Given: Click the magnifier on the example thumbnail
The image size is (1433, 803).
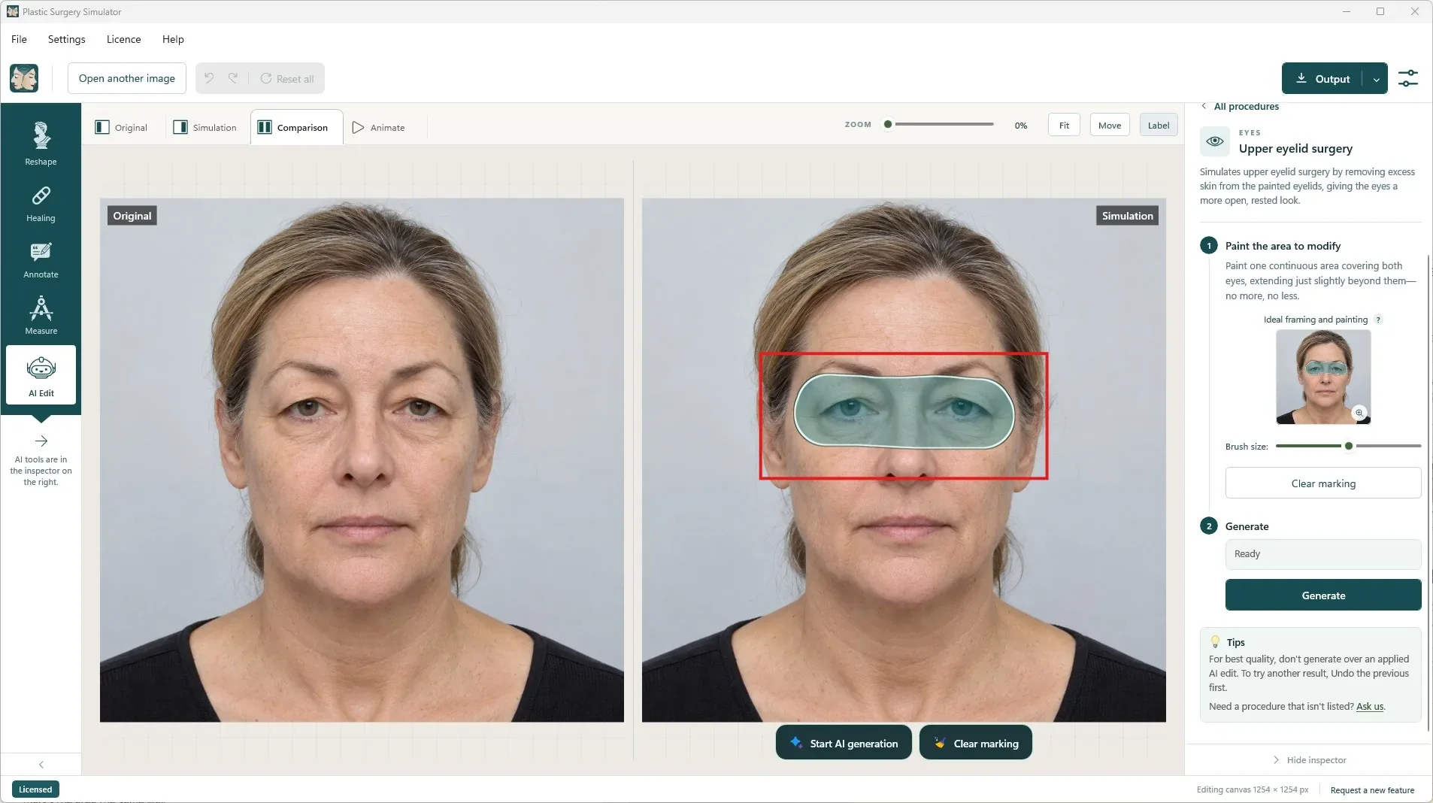Looking at the screenshot, I should (x=1359, y=413).
